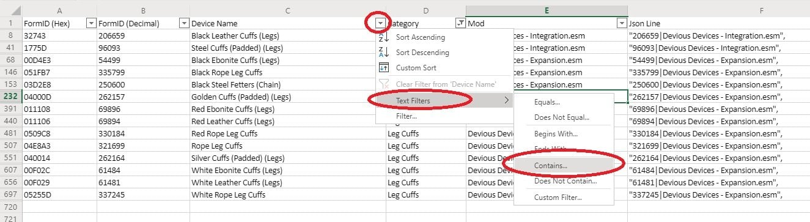Select row header 232
This screenshot has width=810, height=222.
(x=11, y=97)
